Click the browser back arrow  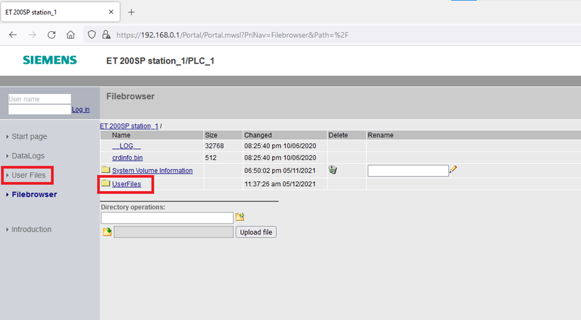tap(13, 35)
